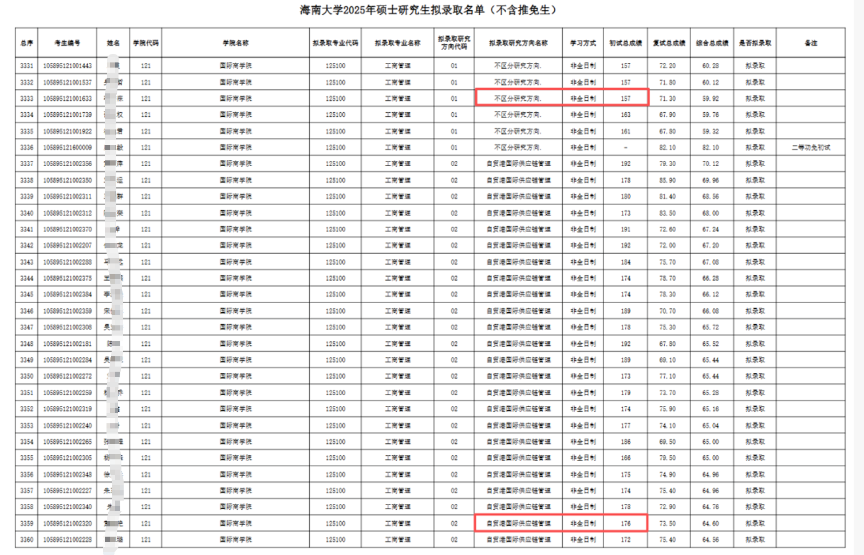The width and height of the screenshot is (864, 555).
Task: Select the retest score 85.90 cell
Action: pos(667,180)
